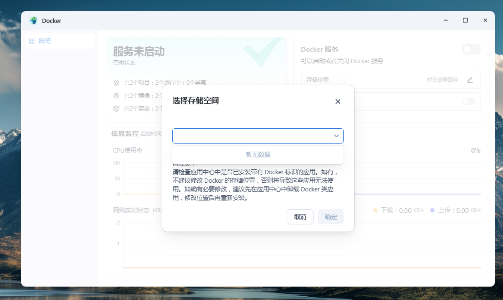This screenshot has height=300, width=503.
Task: Click the Docker whale icon in title bar
Action: pos(34,21)
